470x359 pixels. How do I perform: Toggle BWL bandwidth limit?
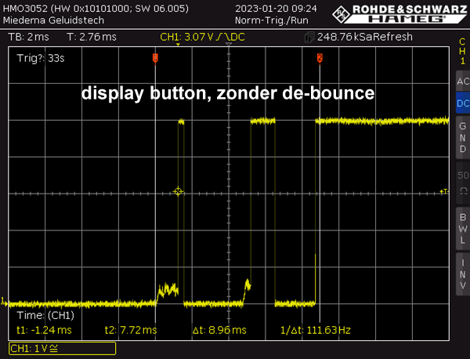pos(463,229)
